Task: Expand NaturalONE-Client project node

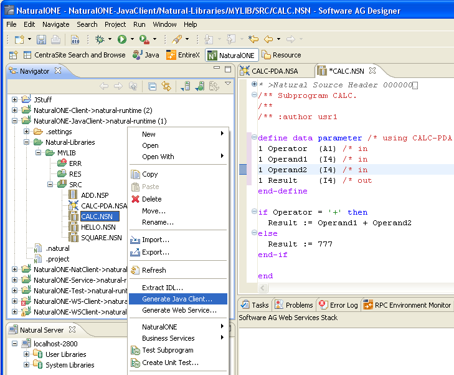Action: point(14,110)
